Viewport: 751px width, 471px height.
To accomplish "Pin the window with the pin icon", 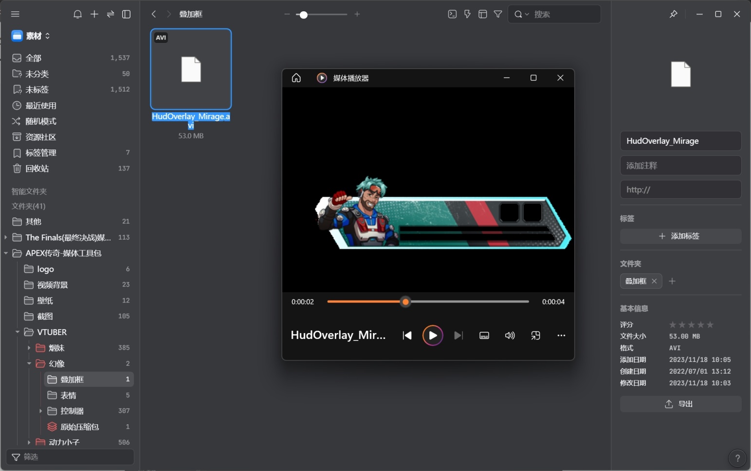I will pos(674,14).
